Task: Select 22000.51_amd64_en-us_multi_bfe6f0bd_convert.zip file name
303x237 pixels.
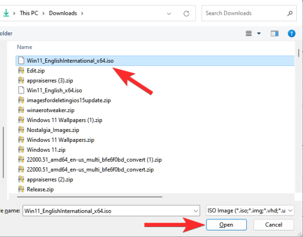Action: pyautogui.click(x=90, y=169)
